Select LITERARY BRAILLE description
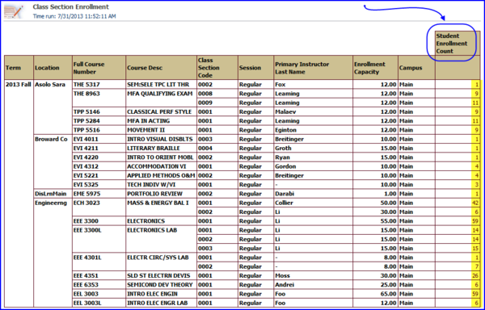The height and width of the screenshot is (310, 485). [x=154, y=149]
